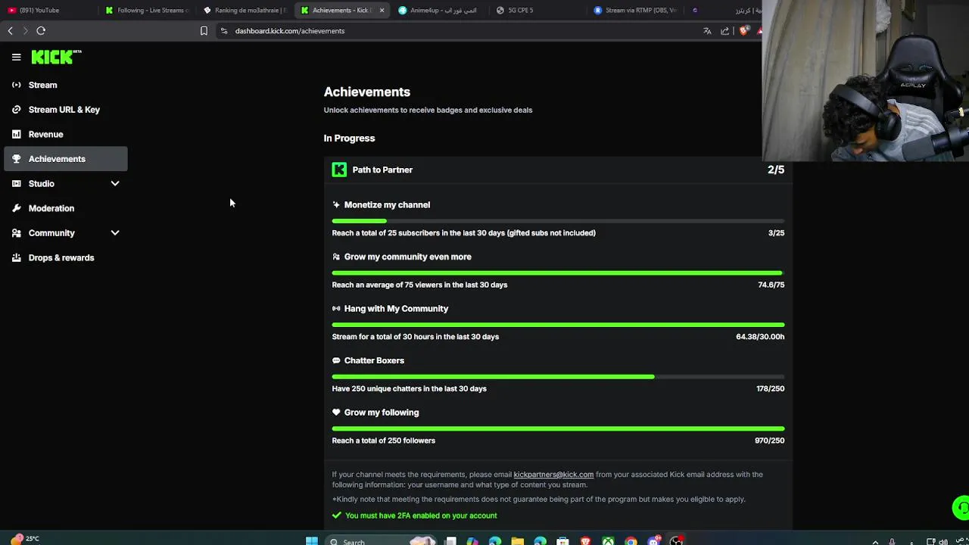Click the Chatter Boxers speech bubble icon
Screen dimensions: 969x545
(336, 360)
